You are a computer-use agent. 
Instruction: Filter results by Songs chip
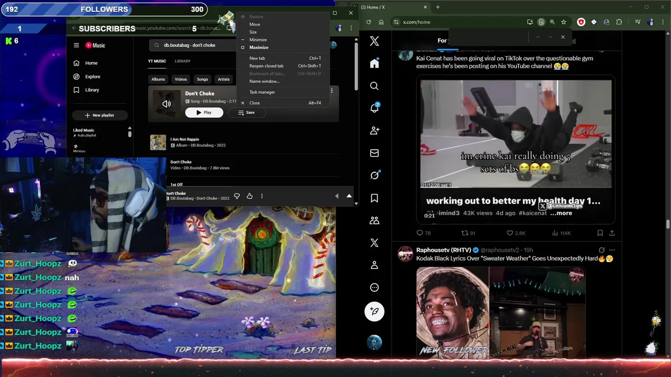click(x=202, y=79)
